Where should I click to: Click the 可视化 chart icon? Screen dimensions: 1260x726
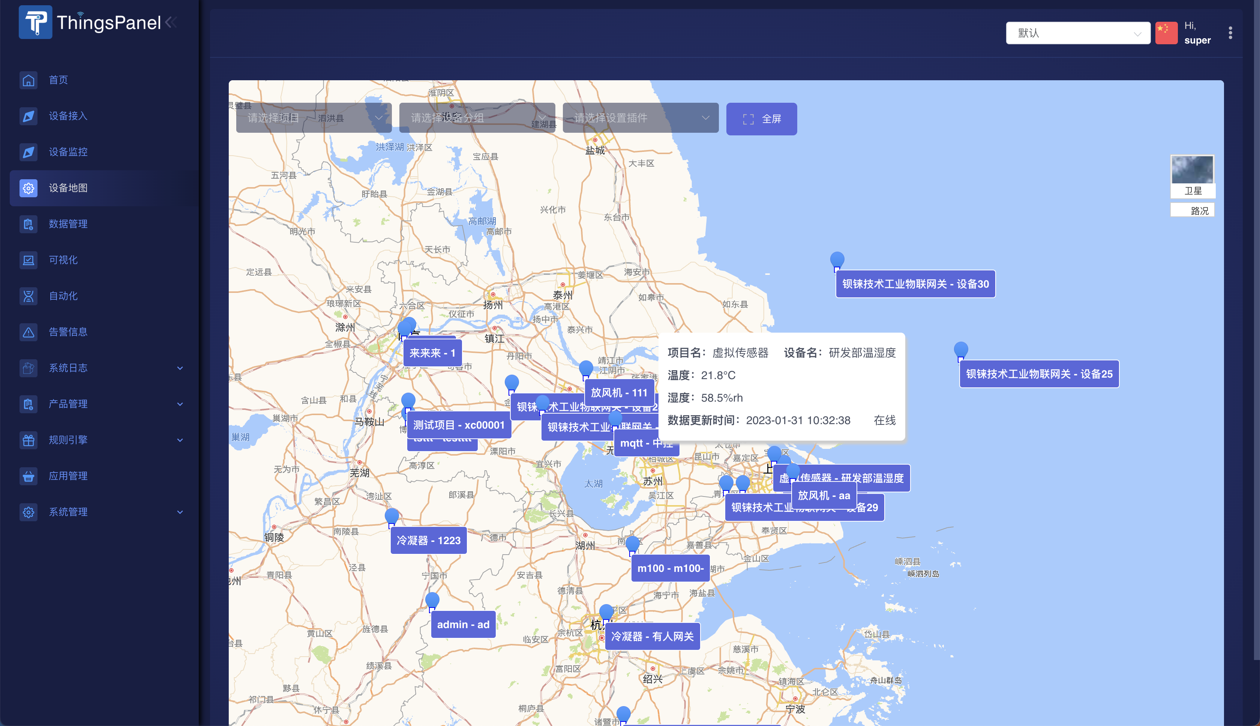pyautogui.click(x=28, y=260)
